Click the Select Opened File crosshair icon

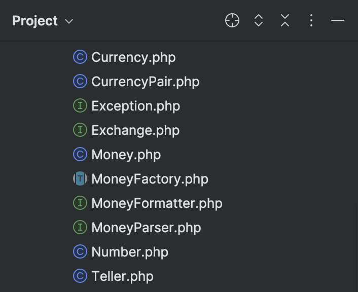click(x=232, y=21)
